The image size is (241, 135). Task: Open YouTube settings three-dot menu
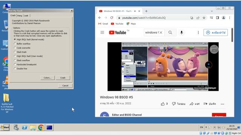(198, 33)
